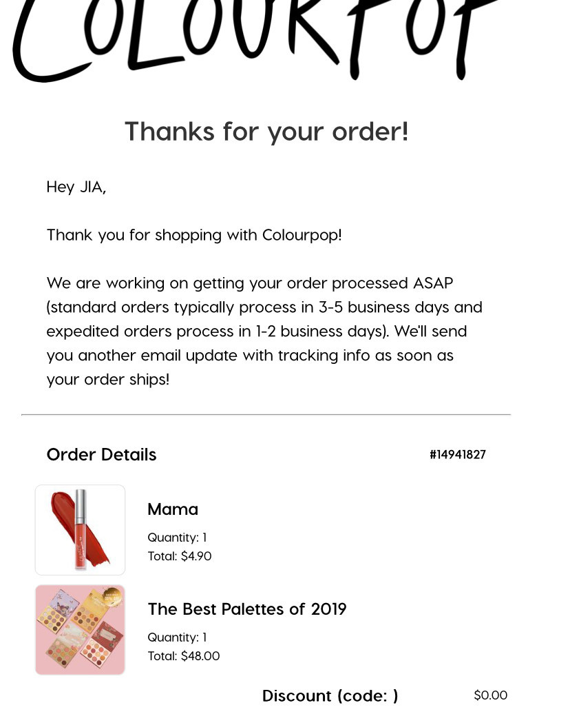Click "Thank you for shopping with Colourpop!" line

[x=193, y=235]
